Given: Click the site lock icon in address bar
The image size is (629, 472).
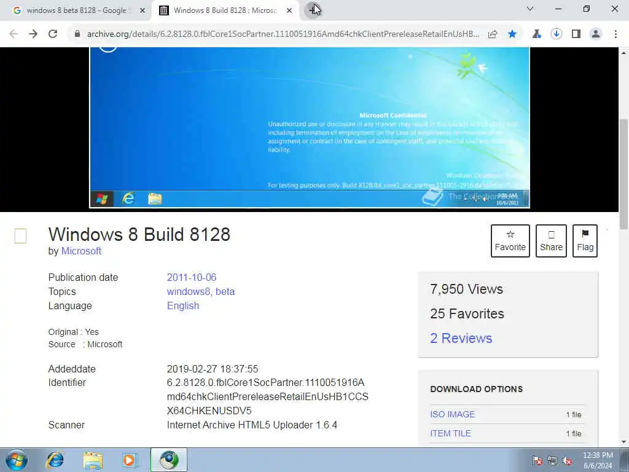Looking at the screenshot, I should click(77, 34).
